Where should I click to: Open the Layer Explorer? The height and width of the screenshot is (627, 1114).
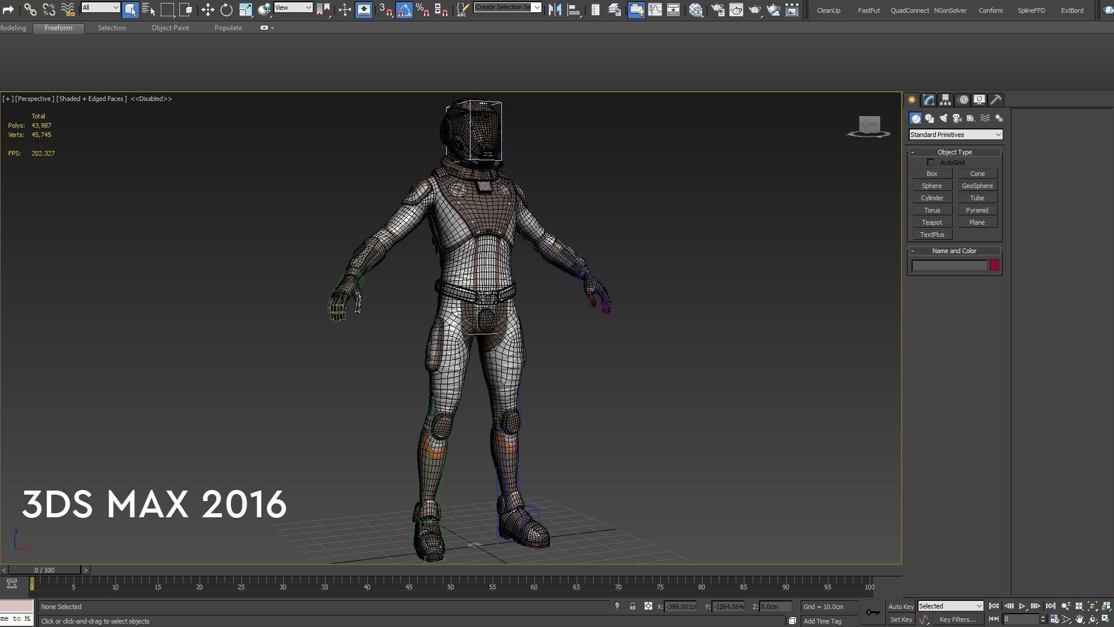tap(614, 9)
